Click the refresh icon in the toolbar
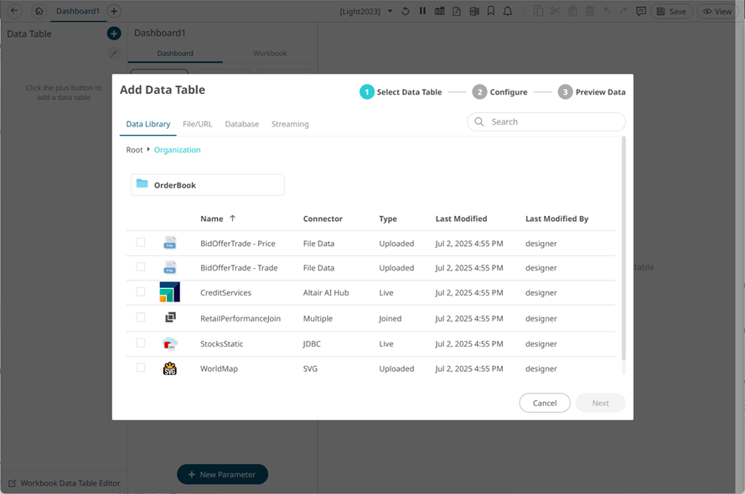Screen dimensions: 745x494 pos(406,12)
